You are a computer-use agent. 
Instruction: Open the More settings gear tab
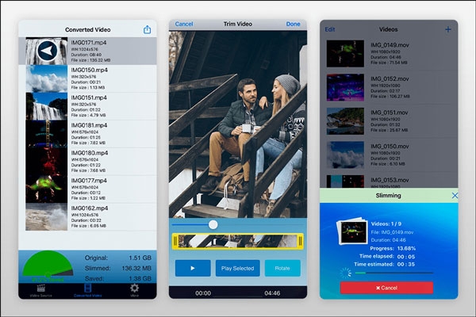point(133,290)
